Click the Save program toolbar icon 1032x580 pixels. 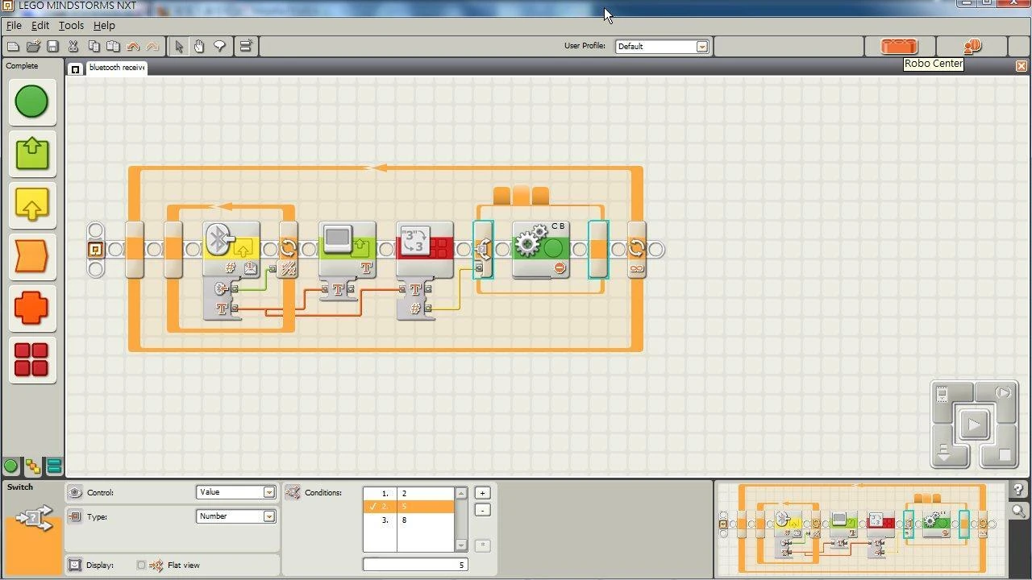[x=52, y=47]
